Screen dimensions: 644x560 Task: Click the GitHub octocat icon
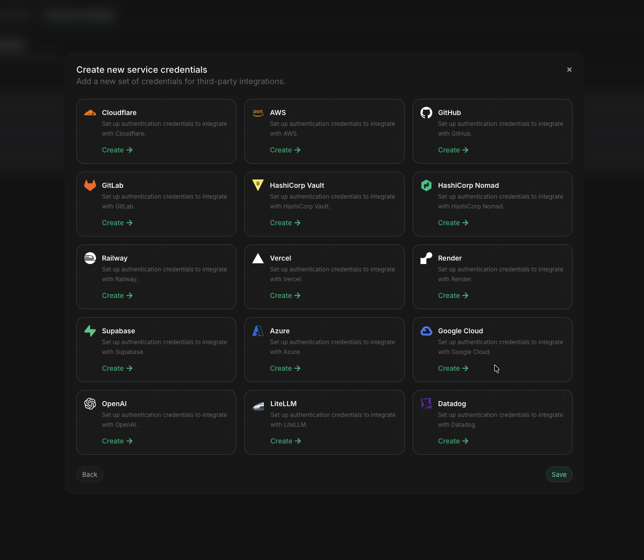[426, 113]
